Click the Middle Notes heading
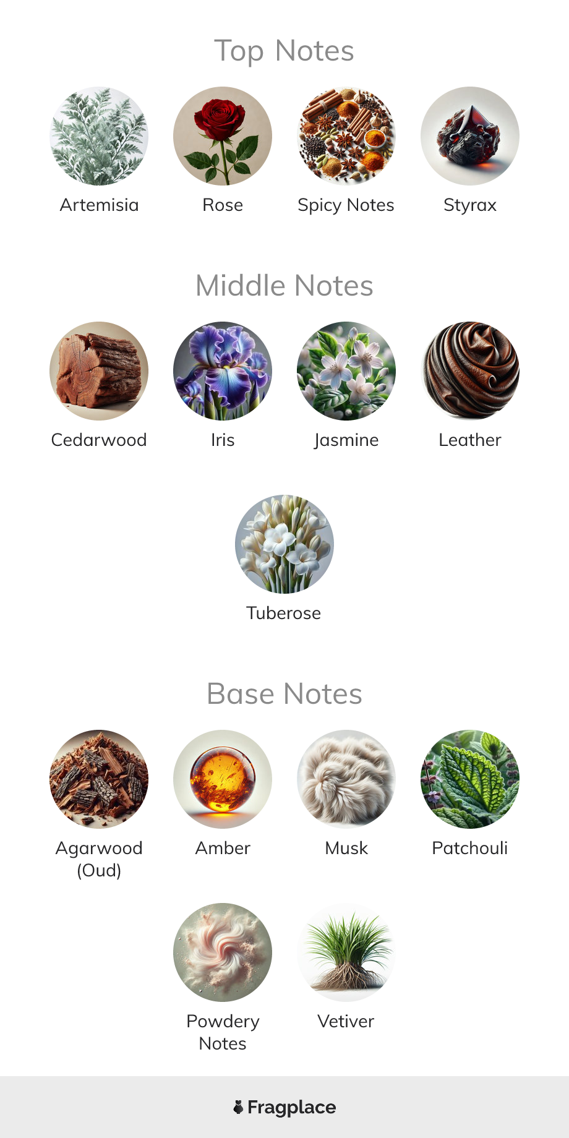The image size is (569, 1138). pos(284,286)
